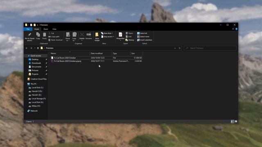Pin the folder to Quick access
This screenshot has width=262, height=147.
pos(29,37)
